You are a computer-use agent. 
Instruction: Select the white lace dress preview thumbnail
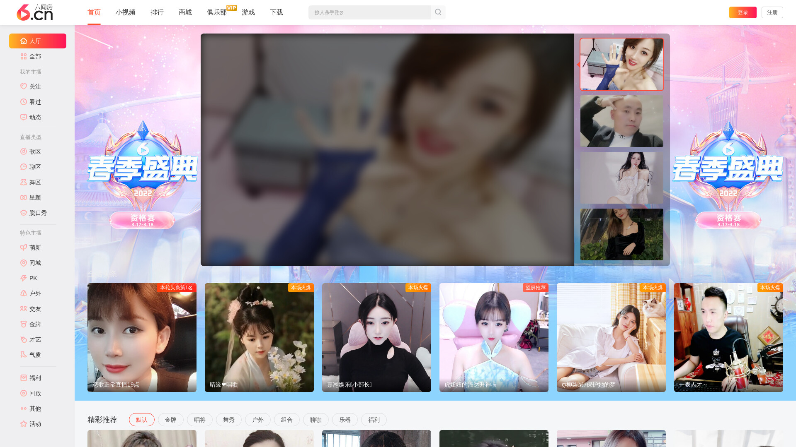point(622,178)
